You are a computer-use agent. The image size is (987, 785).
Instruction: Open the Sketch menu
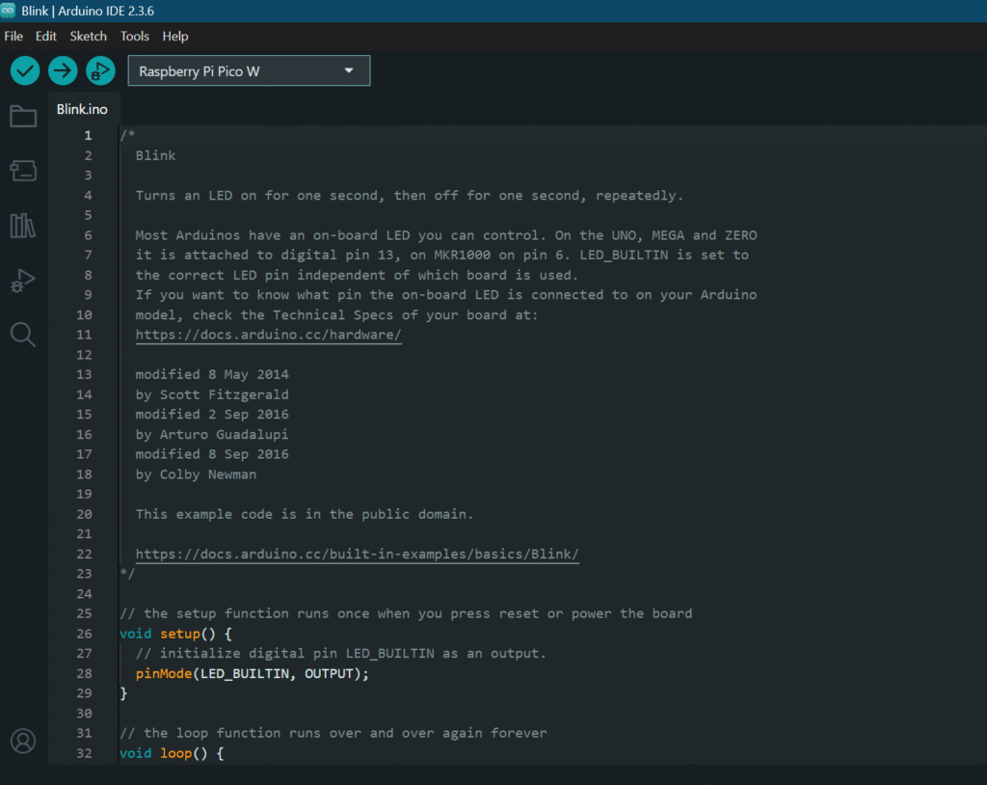[88, 37]
